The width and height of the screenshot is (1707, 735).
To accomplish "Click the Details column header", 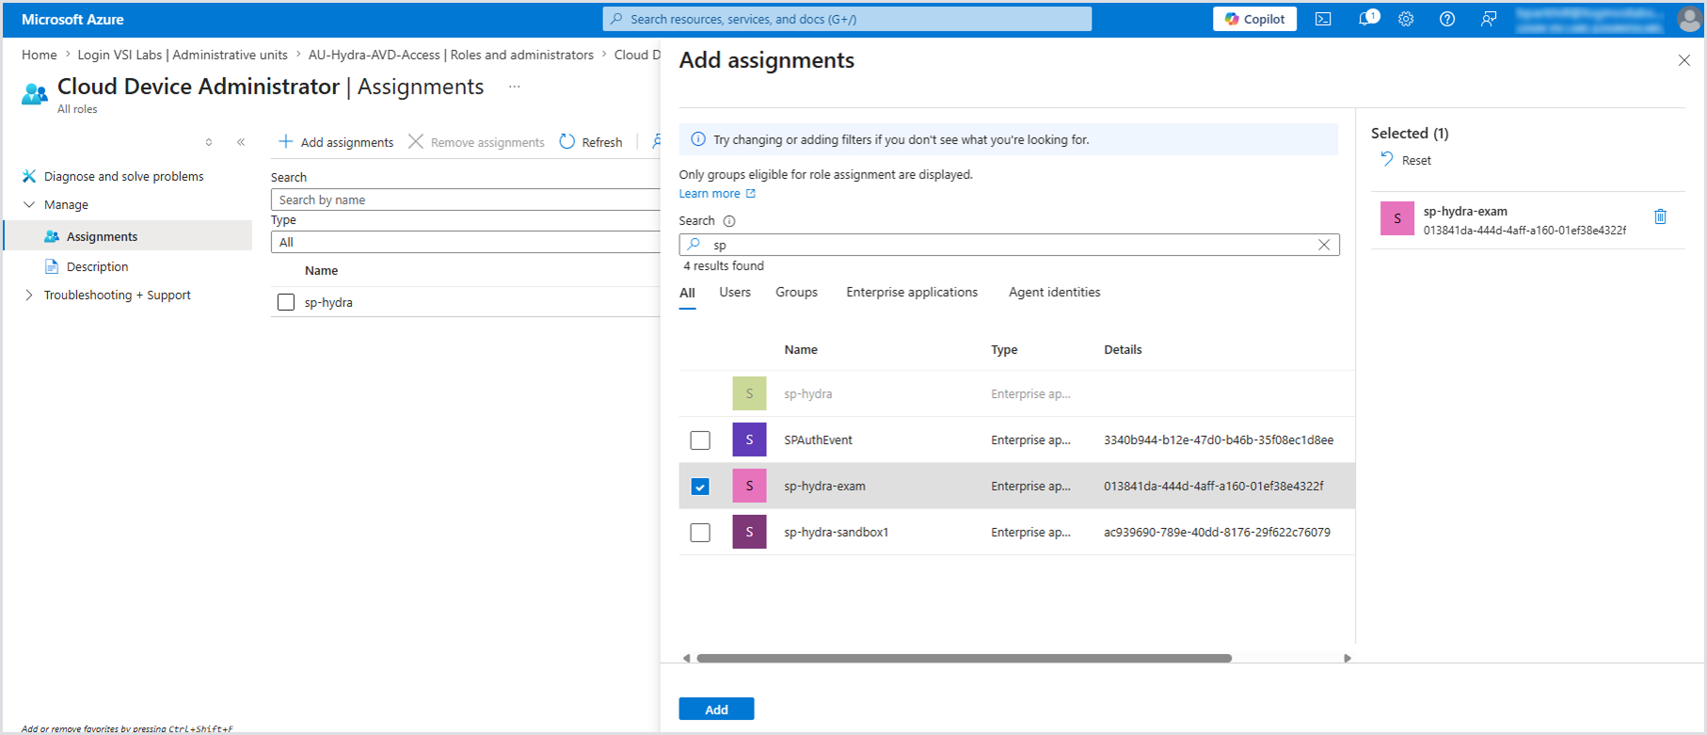I will (1123, 349).
